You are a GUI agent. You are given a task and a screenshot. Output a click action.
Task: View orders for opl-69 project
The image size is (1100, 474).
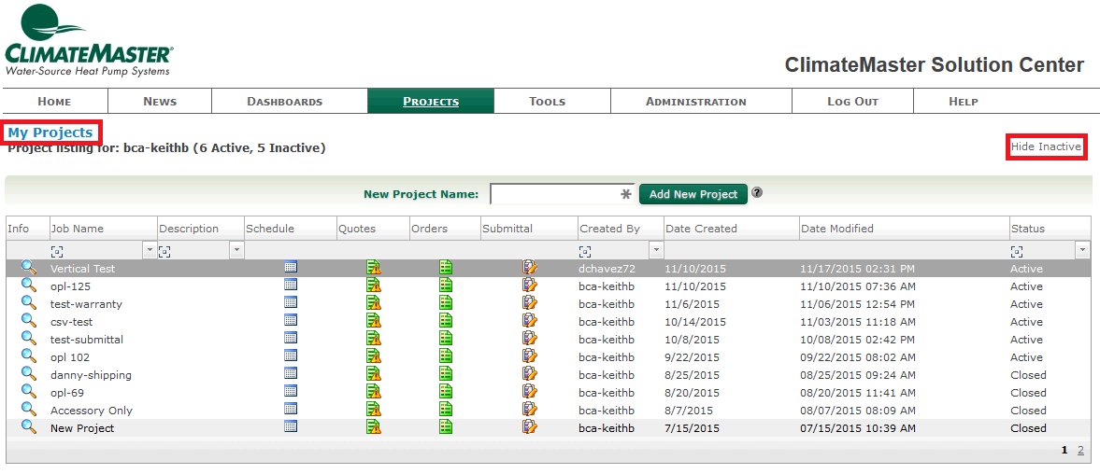[446, 392]
